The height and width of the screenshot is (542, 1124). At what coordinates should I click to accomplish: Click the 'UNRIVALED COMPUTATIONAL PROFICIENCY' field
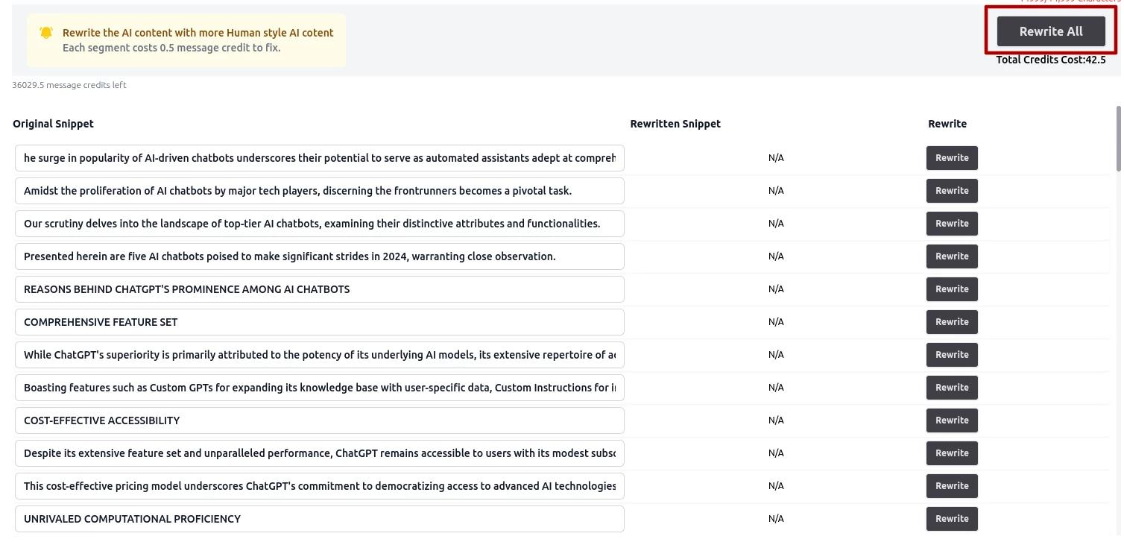click(320, 519)
